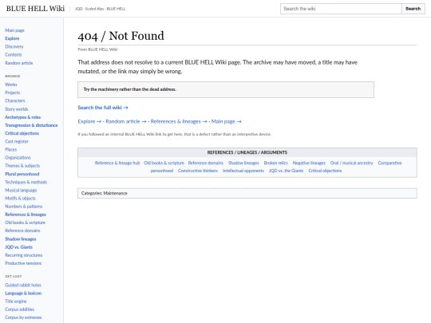Viewport: 431px width, 323px height.
Task: Open Corpus oddities
Action: click(x=19, y=309)
